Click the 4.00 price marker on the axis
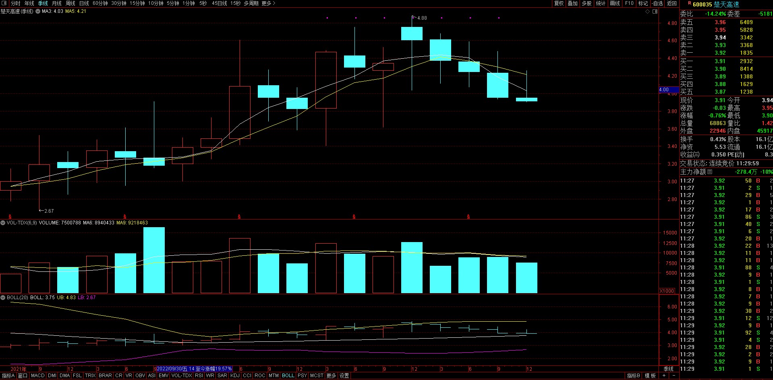This screenshot has width=773, height=380. (x=669, y=90)
